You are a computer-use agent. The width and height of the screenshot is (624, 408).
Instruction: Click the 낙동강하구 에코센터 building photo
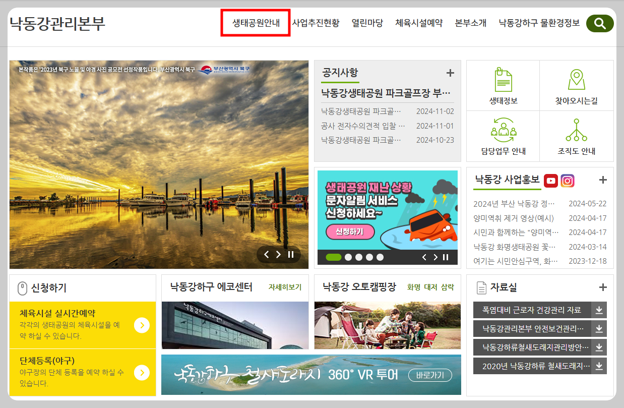[235, 325]
